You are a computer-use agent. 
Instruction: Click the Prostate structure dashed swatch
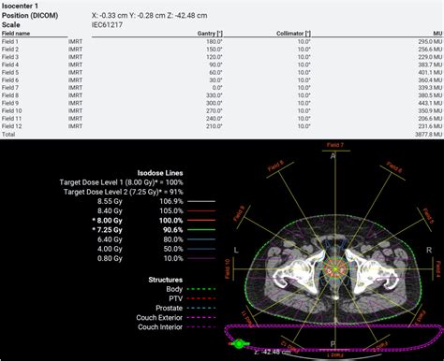[201, 309]
